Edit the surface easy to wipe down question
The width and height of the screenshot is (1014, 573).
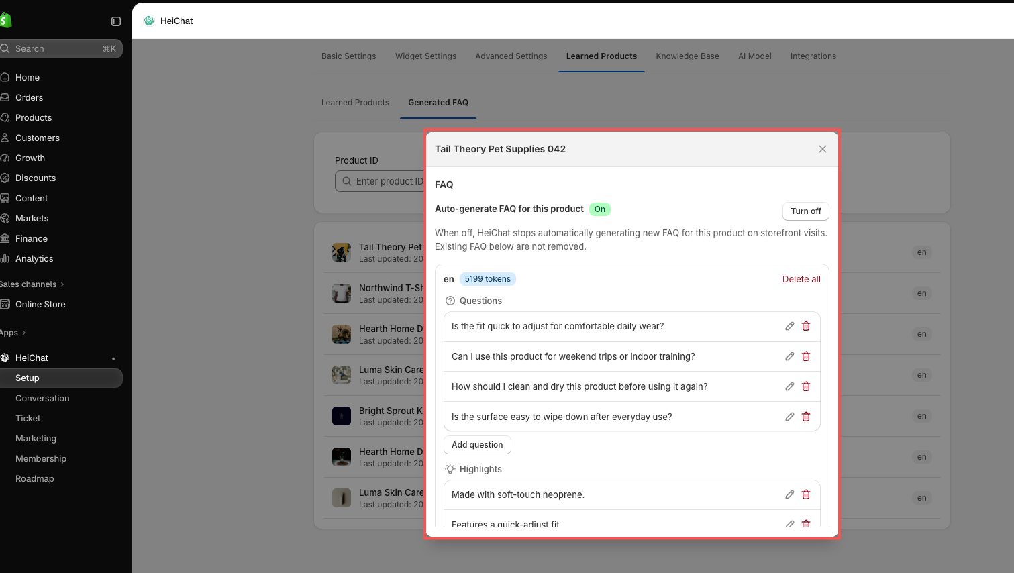coord(790,417)
